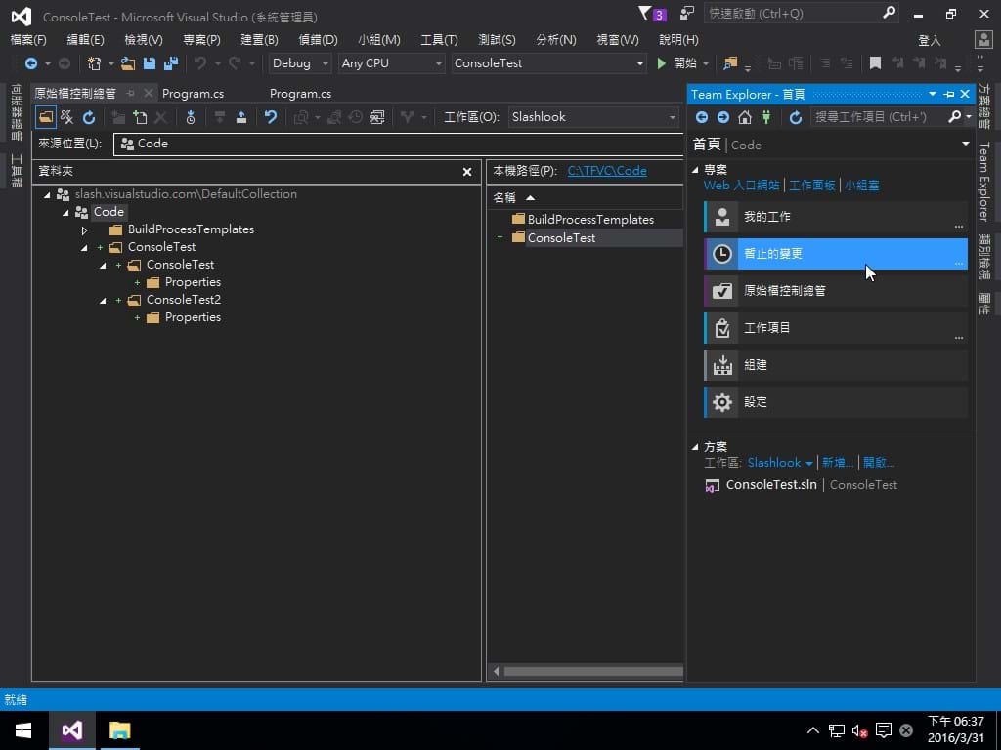Open the 小組(M) menu
The image size is (1001, 750).
pyautogui.click(x=379, y=39)
